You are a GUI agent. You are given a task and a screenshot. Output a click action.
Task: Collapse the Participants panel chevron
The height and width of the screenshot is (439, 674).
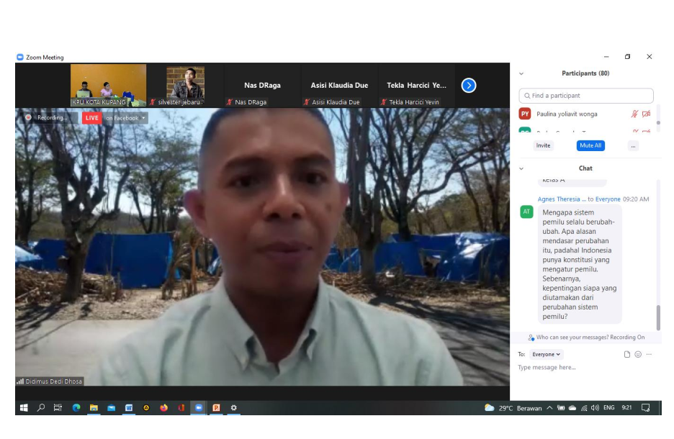pyautogui.click(x=521, y=73)
